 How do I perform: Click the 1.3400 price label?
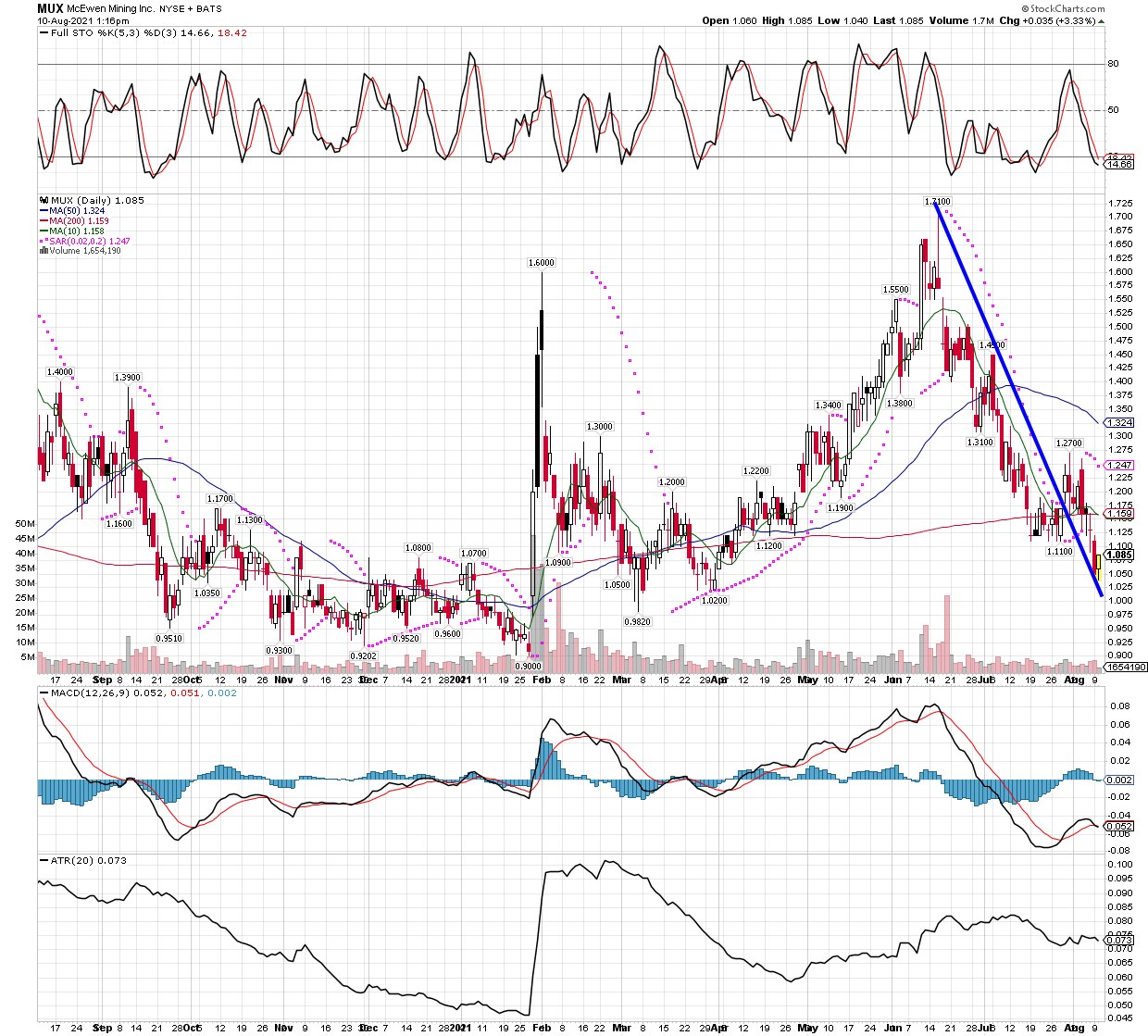(828, 405)
